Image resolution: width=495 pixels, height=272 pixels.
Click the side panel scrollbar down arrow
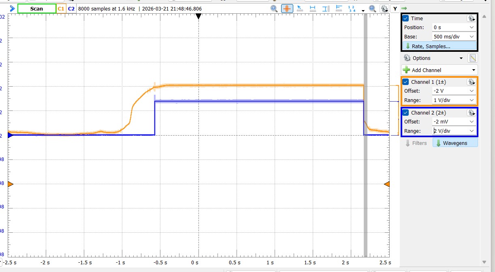point(484,262)
